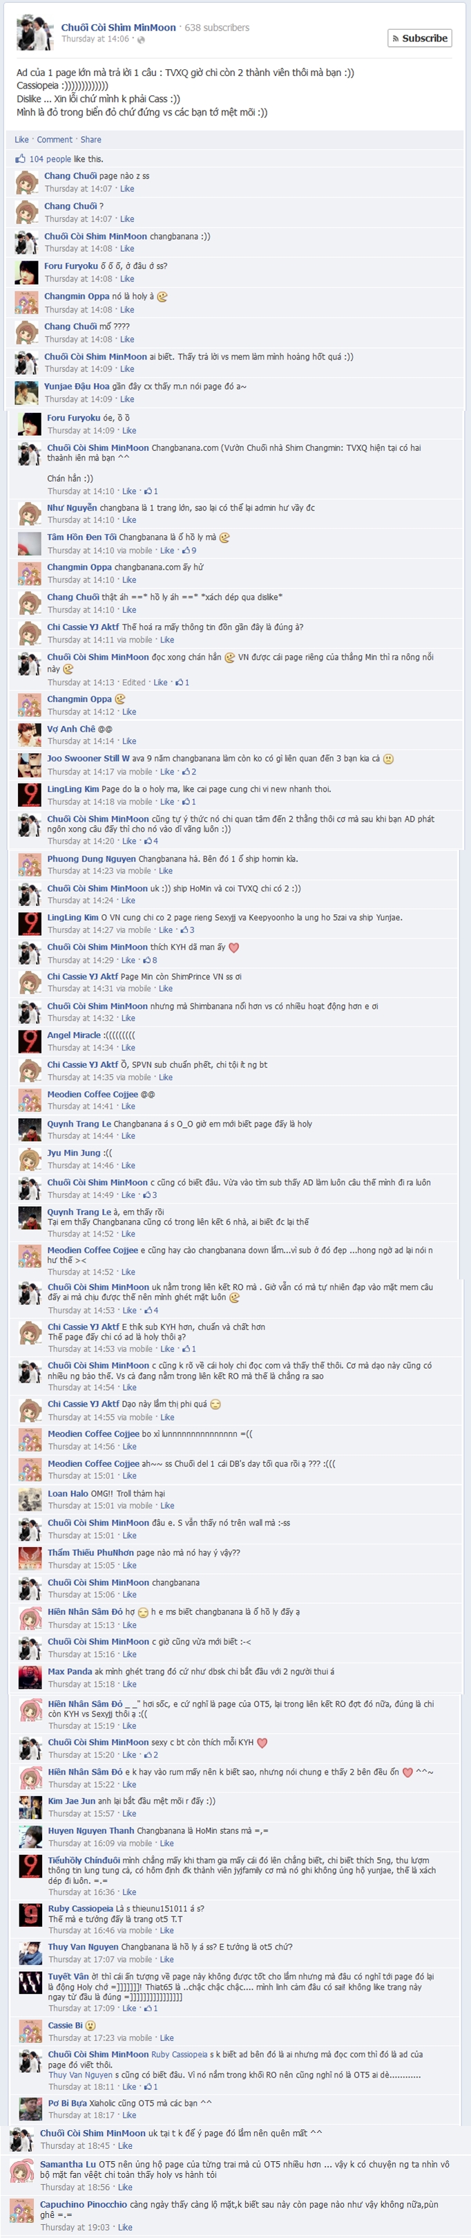Open Samantha Lu's profile link

(68, 2164)
